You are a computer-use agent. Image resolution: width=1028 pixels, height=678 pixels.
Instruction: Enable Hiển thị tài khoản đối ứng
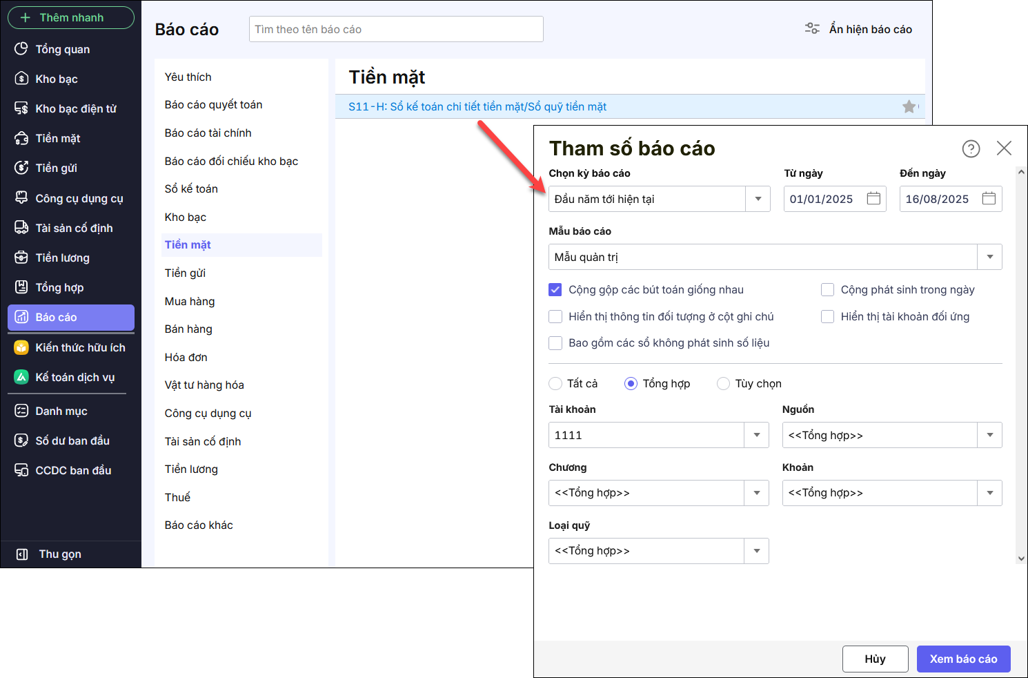pyautogui.click(x=828, y=317)
